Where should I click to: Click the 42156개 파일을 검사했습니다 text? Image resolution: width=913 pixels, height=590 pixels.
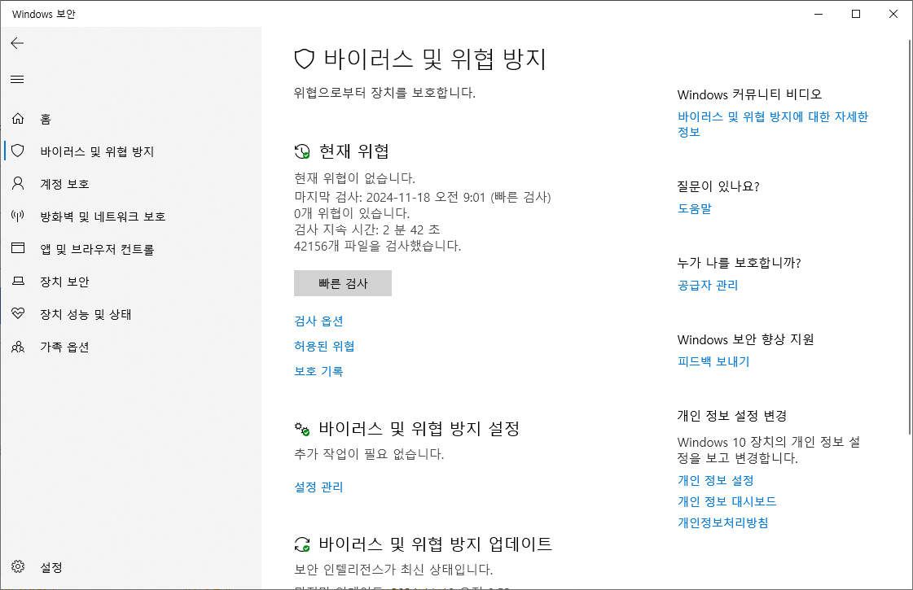pos(377,246)
